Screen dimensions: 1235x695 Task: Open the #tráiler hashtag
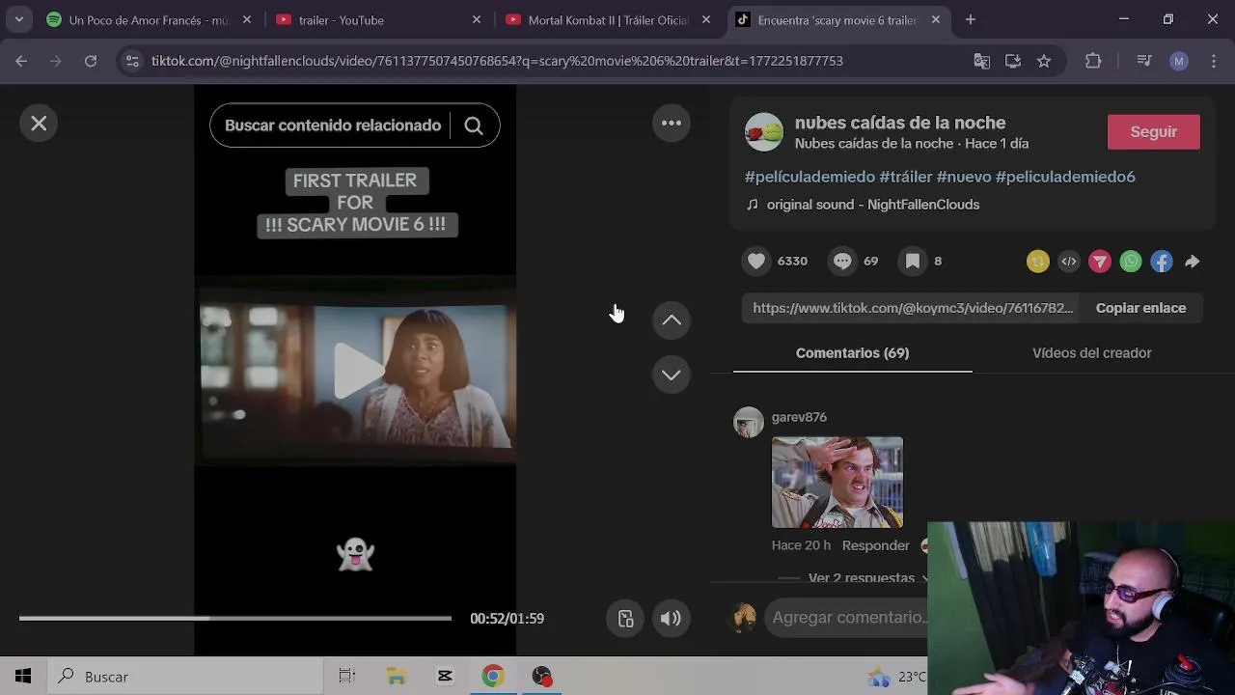tap(906, 177)
